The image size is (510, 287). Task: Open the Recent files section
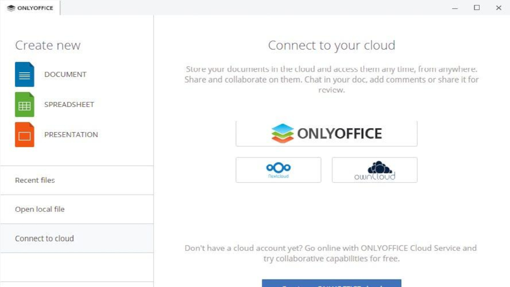[77, 180]
